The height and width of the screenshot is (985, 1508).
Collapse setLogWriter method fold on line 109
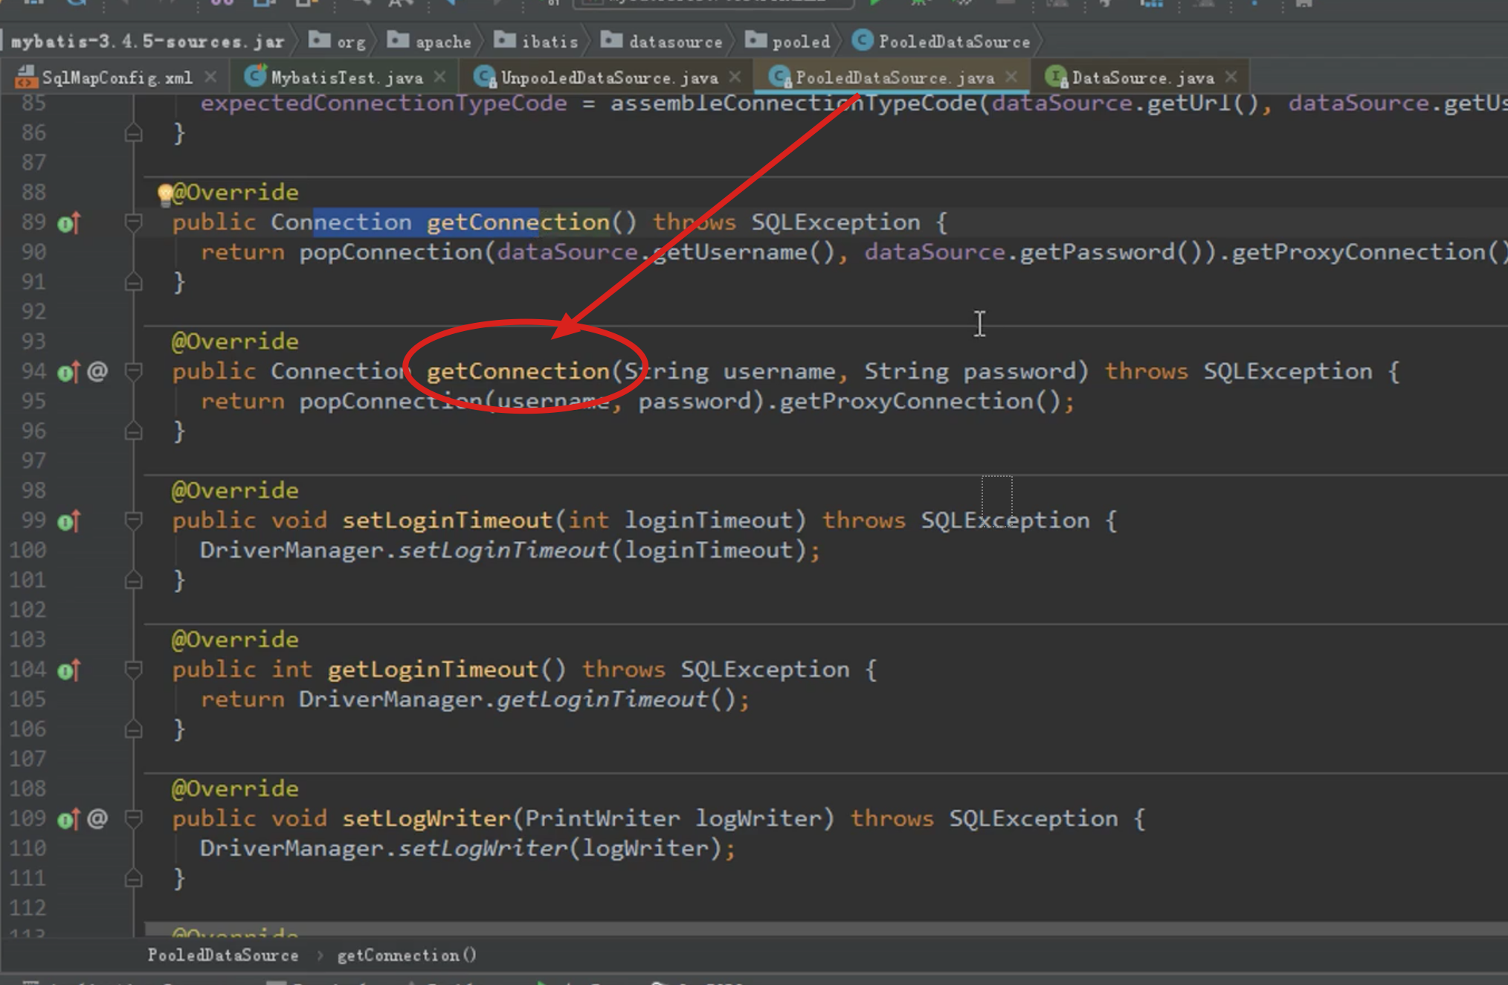[134, 819]
